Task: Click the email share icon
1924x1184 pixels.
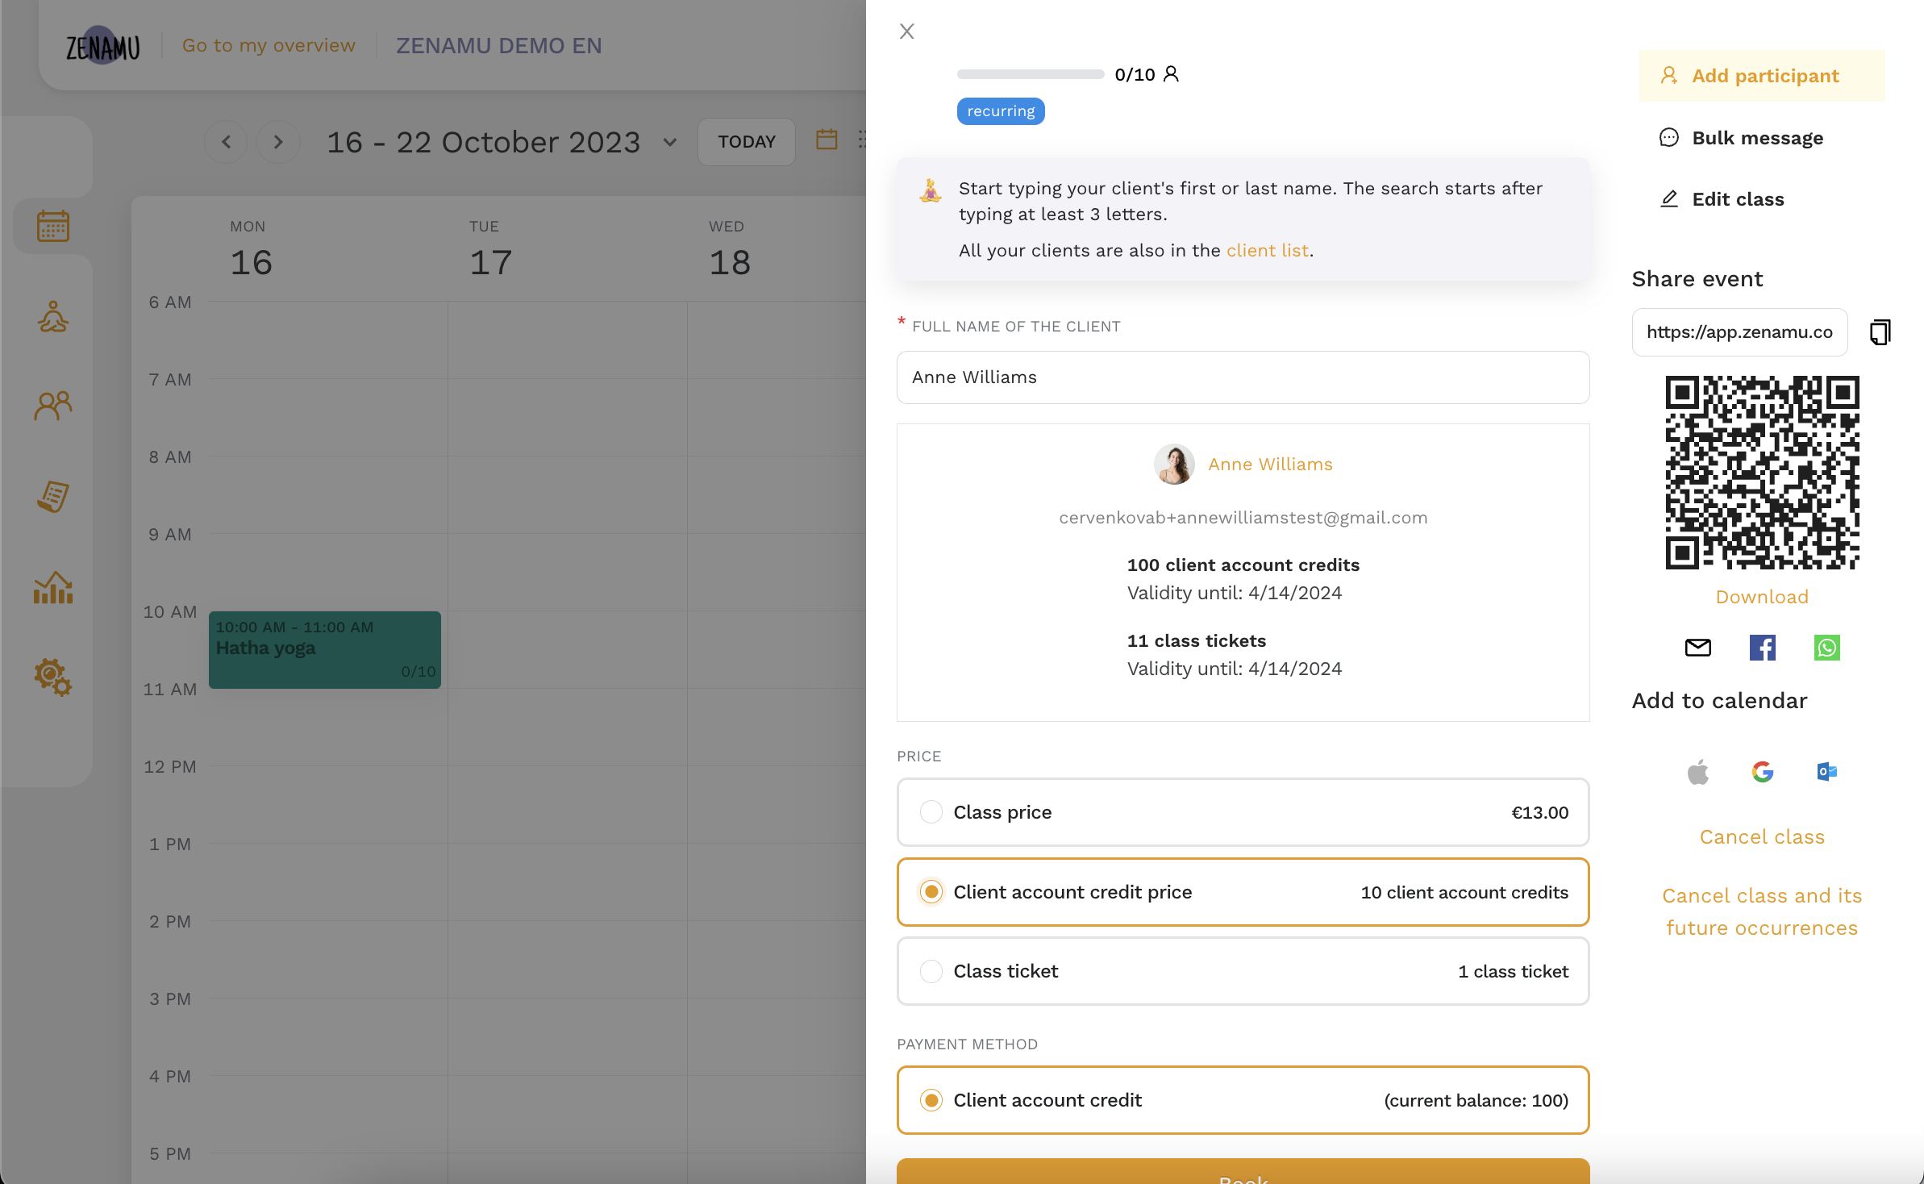Action: pyautogui.click(x=1697, y=648)
